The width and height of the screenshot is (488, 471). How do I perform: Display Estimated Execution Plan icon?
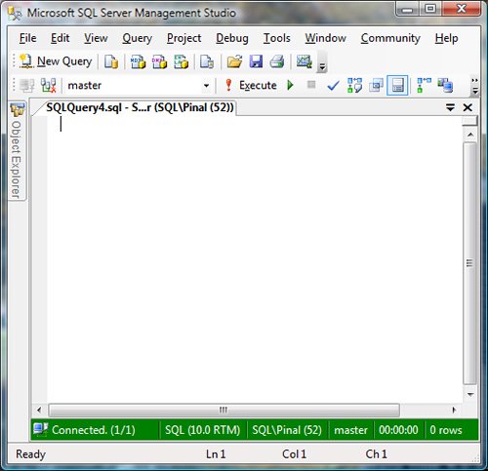354,86
